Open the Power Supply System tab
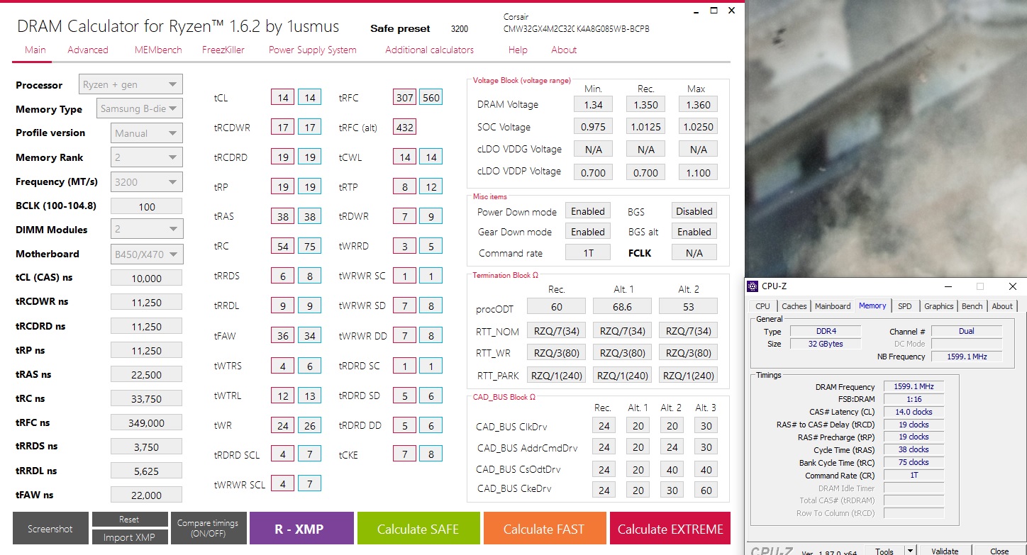Image resolution: width=1027 pixels, height=555 pixels. (x=312, y=50)
